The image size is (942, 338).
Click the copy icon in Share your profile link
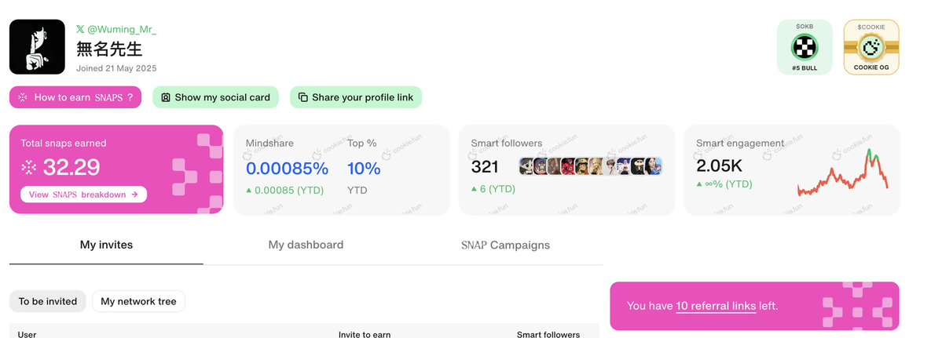point(303,97)
